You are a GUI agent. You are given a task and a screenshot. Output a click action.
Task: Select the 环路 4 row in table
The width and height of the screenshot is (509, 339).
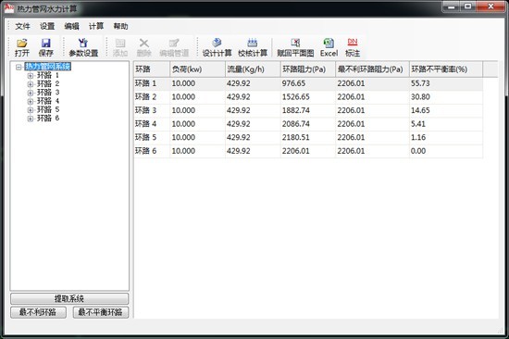point(308,124)
